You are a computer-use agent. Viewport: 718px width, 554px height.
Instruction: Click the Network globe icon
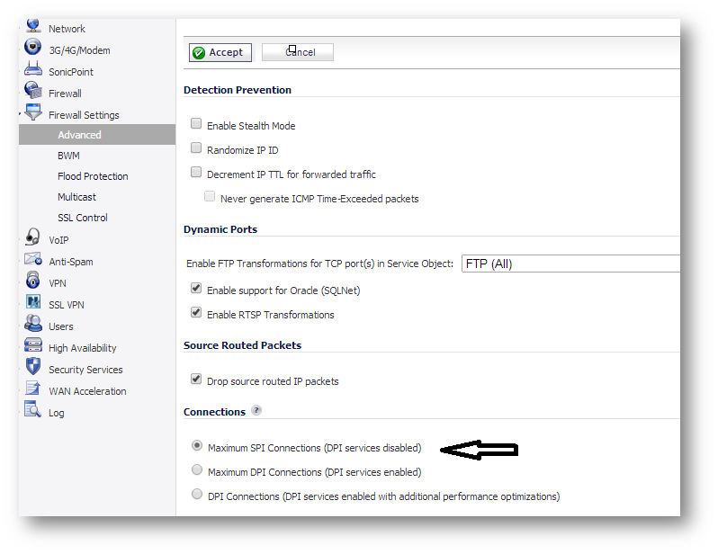(33, 26)
